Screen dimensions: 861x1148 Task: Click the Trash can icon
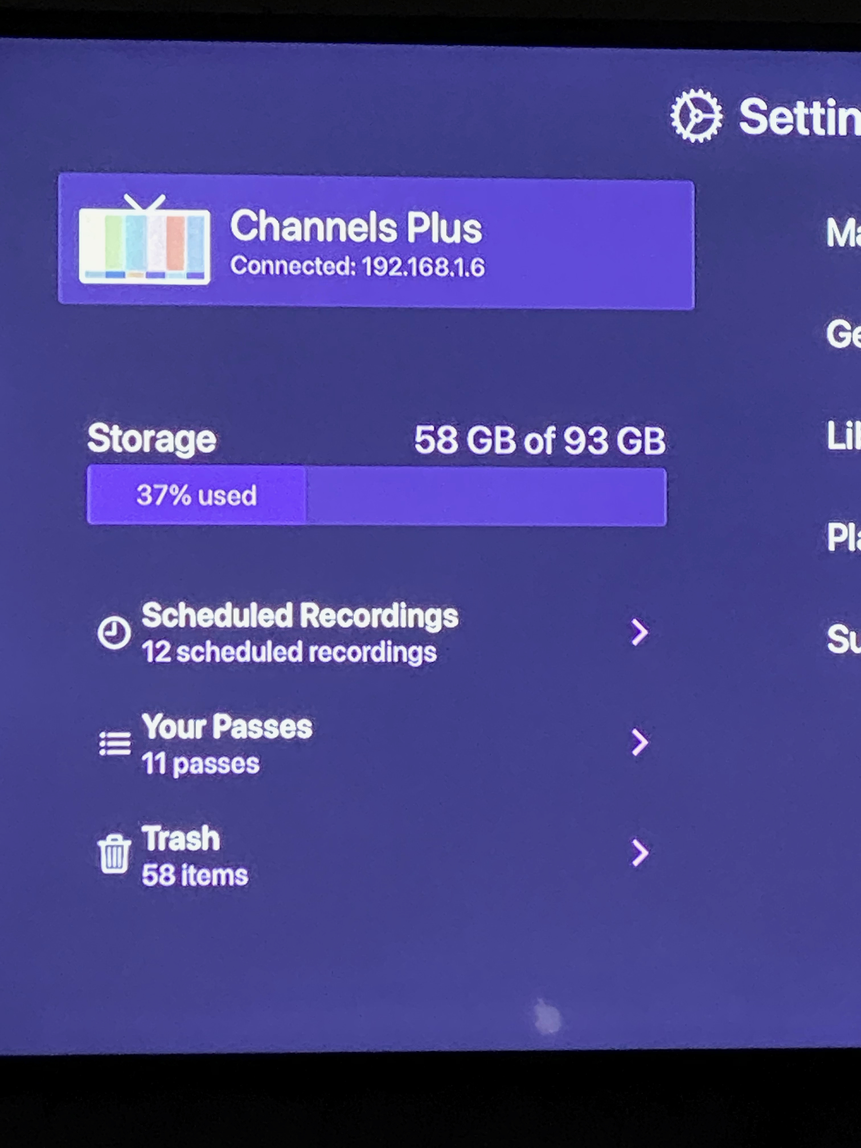[x=114, y=854]
